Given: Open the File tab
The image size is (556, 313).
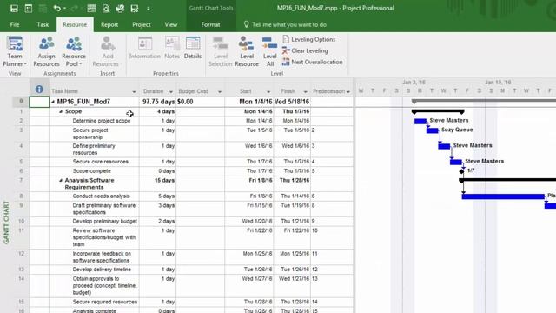Looking at the screenshot, I should pos(15,24).
